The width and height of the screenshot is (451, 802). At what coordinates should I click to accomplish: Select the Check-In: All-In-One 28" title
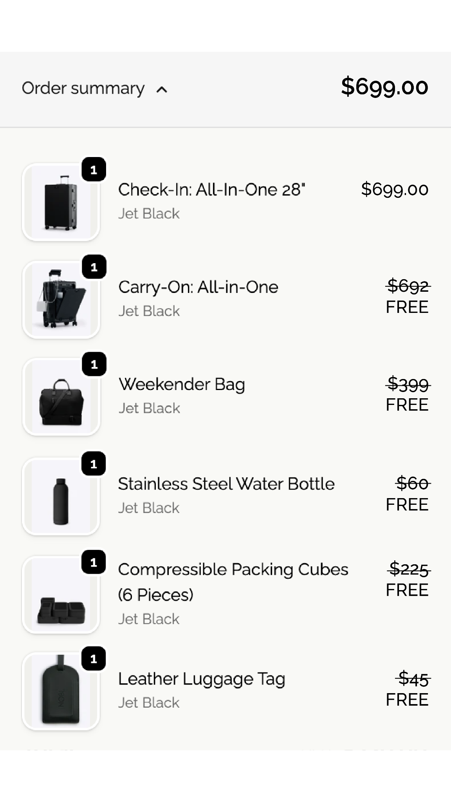click(211, 190)
